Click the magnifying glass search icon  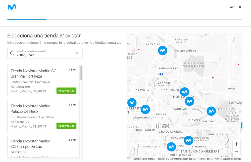12,53
